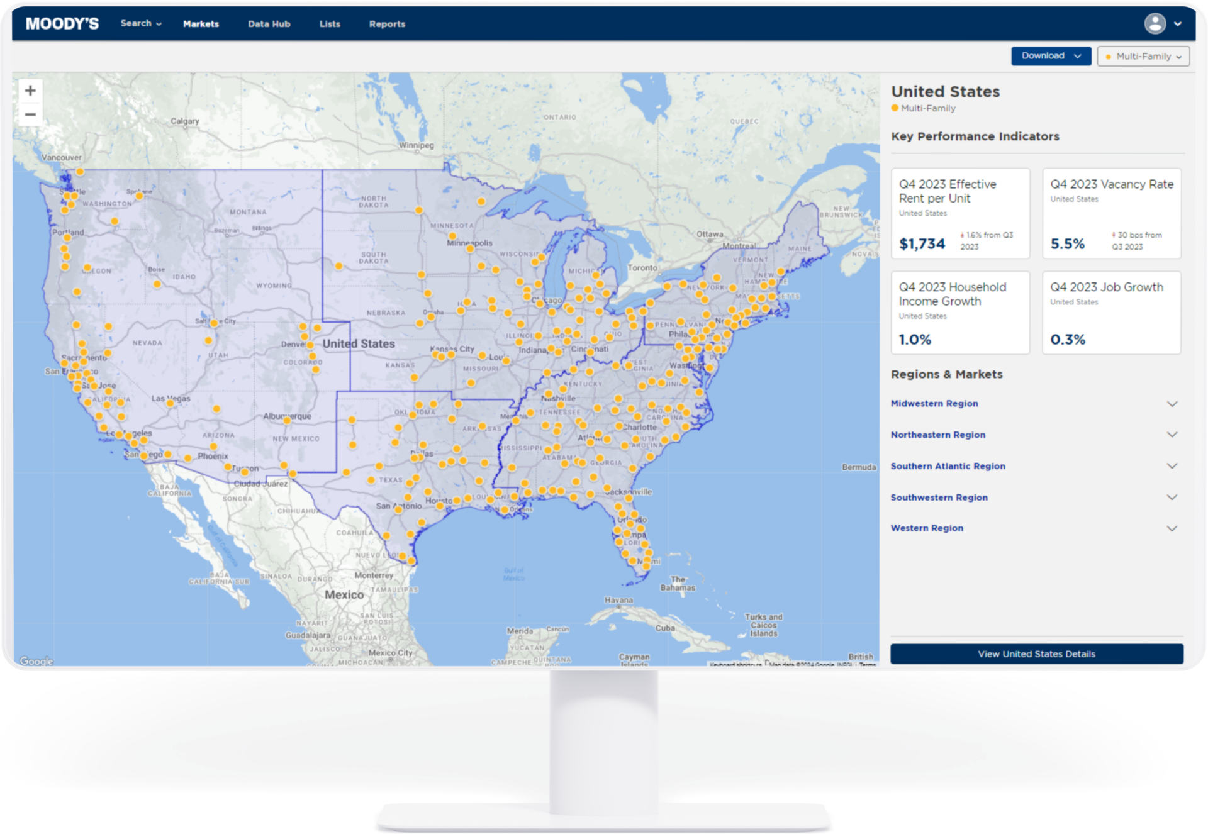Open the user account avatar menu
The height and width of the screenshot is (834, 1208).
click(x=1155, y=24)
